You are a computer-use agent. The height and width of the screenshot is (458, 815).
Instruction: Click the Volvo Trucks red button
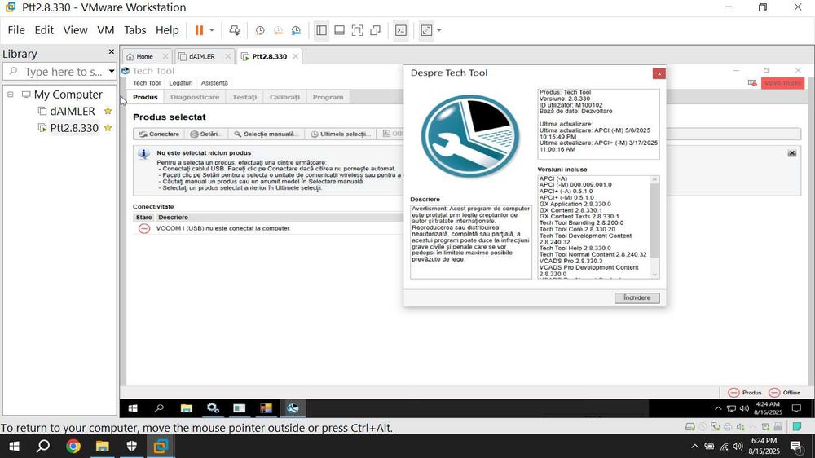[782, 83]
